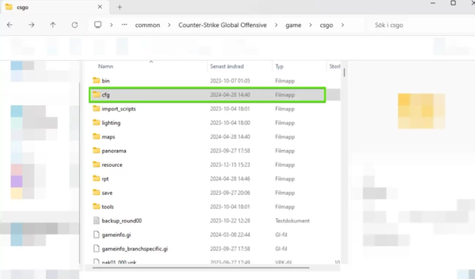Minimize the File Explorer window
This screenshot has height=279, width=475.
pyautogui.click(x=433, y=4)
